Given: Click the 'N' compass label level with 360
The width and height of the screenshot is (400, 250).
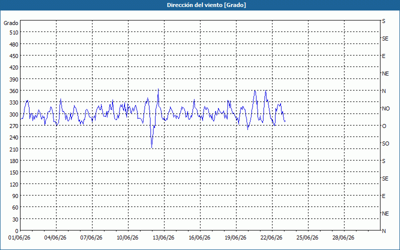Looking at the screenshot, I should click(x=383, y=91).
